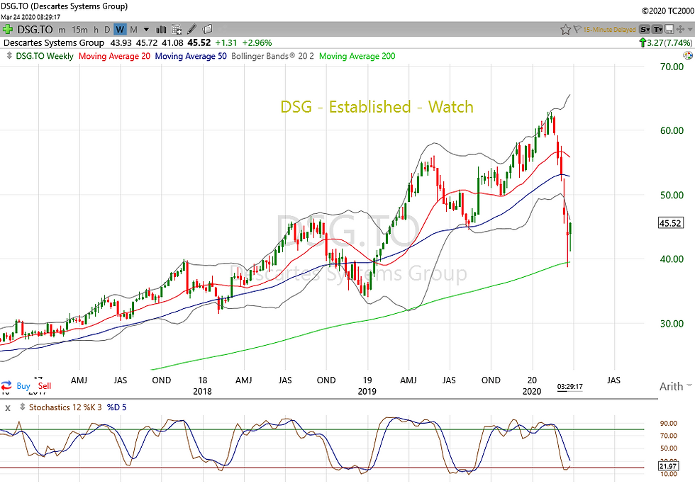
Task: Edit the Bollinger Bands 20 2 indicator
Action: pyautogui.click(x=272, y=56)
